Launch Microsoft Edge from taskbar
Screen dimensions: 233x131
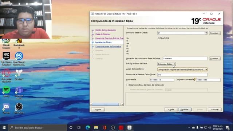coord(88,128)
